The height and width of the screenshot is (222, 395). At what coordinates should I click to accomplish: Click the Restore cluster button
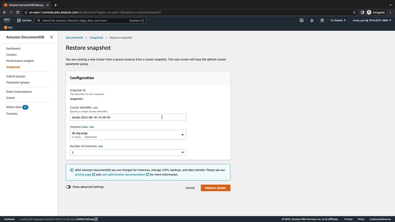click(215, 188)
